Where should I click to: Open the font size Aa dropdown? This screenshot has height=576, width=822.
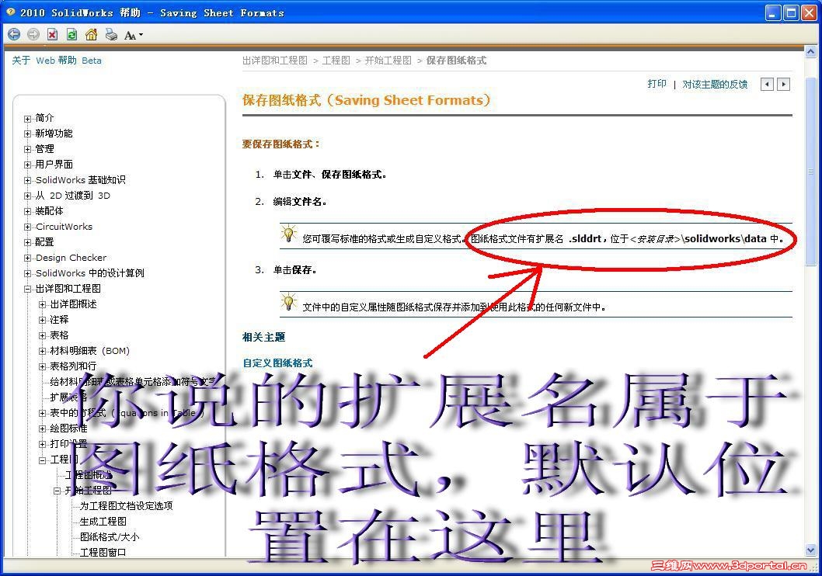pyautogui.click(x=133, y=35)
